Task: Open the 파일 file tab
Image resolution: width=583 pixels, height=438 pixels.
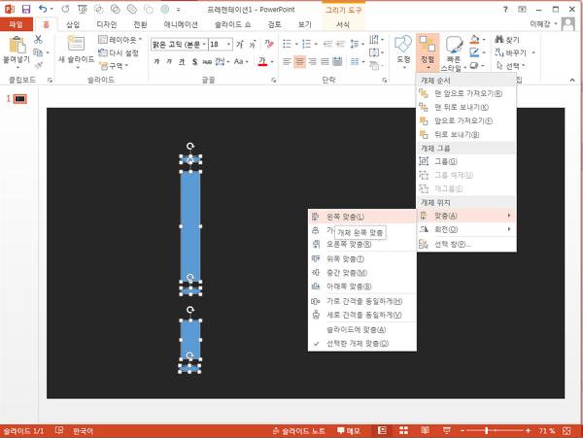Action: (16, 24)
